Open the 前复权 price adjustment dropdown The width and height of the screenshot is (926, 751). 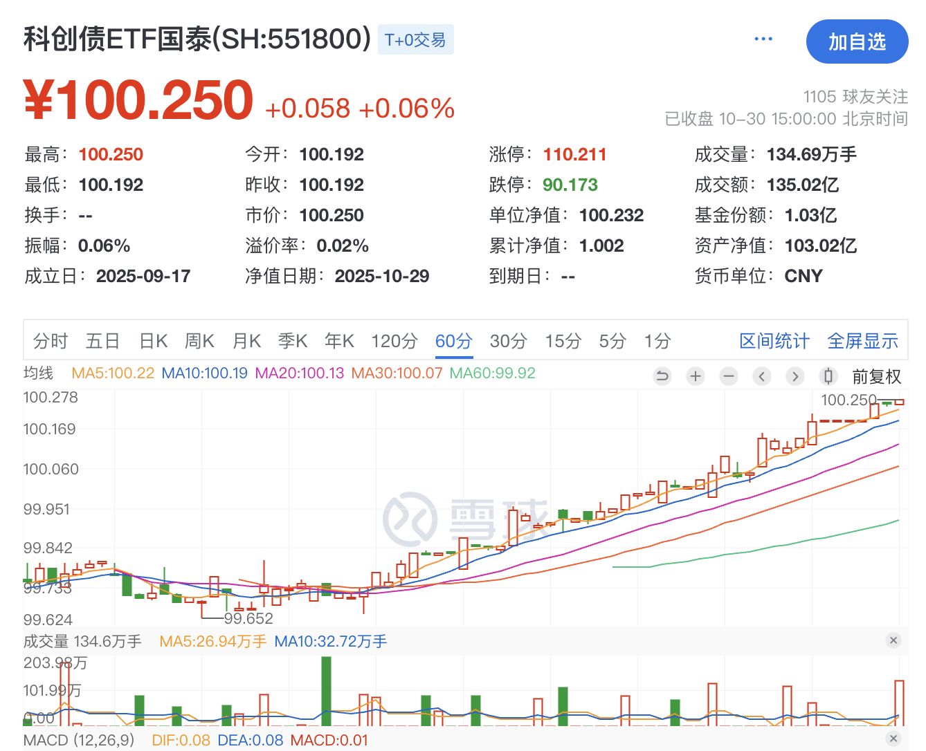click(876, 377)
